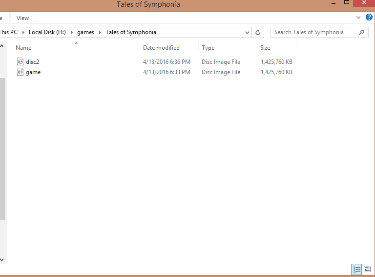Minimize the Tales of Symphonia window
Screen dimensions: 375x277
[333, 3]
